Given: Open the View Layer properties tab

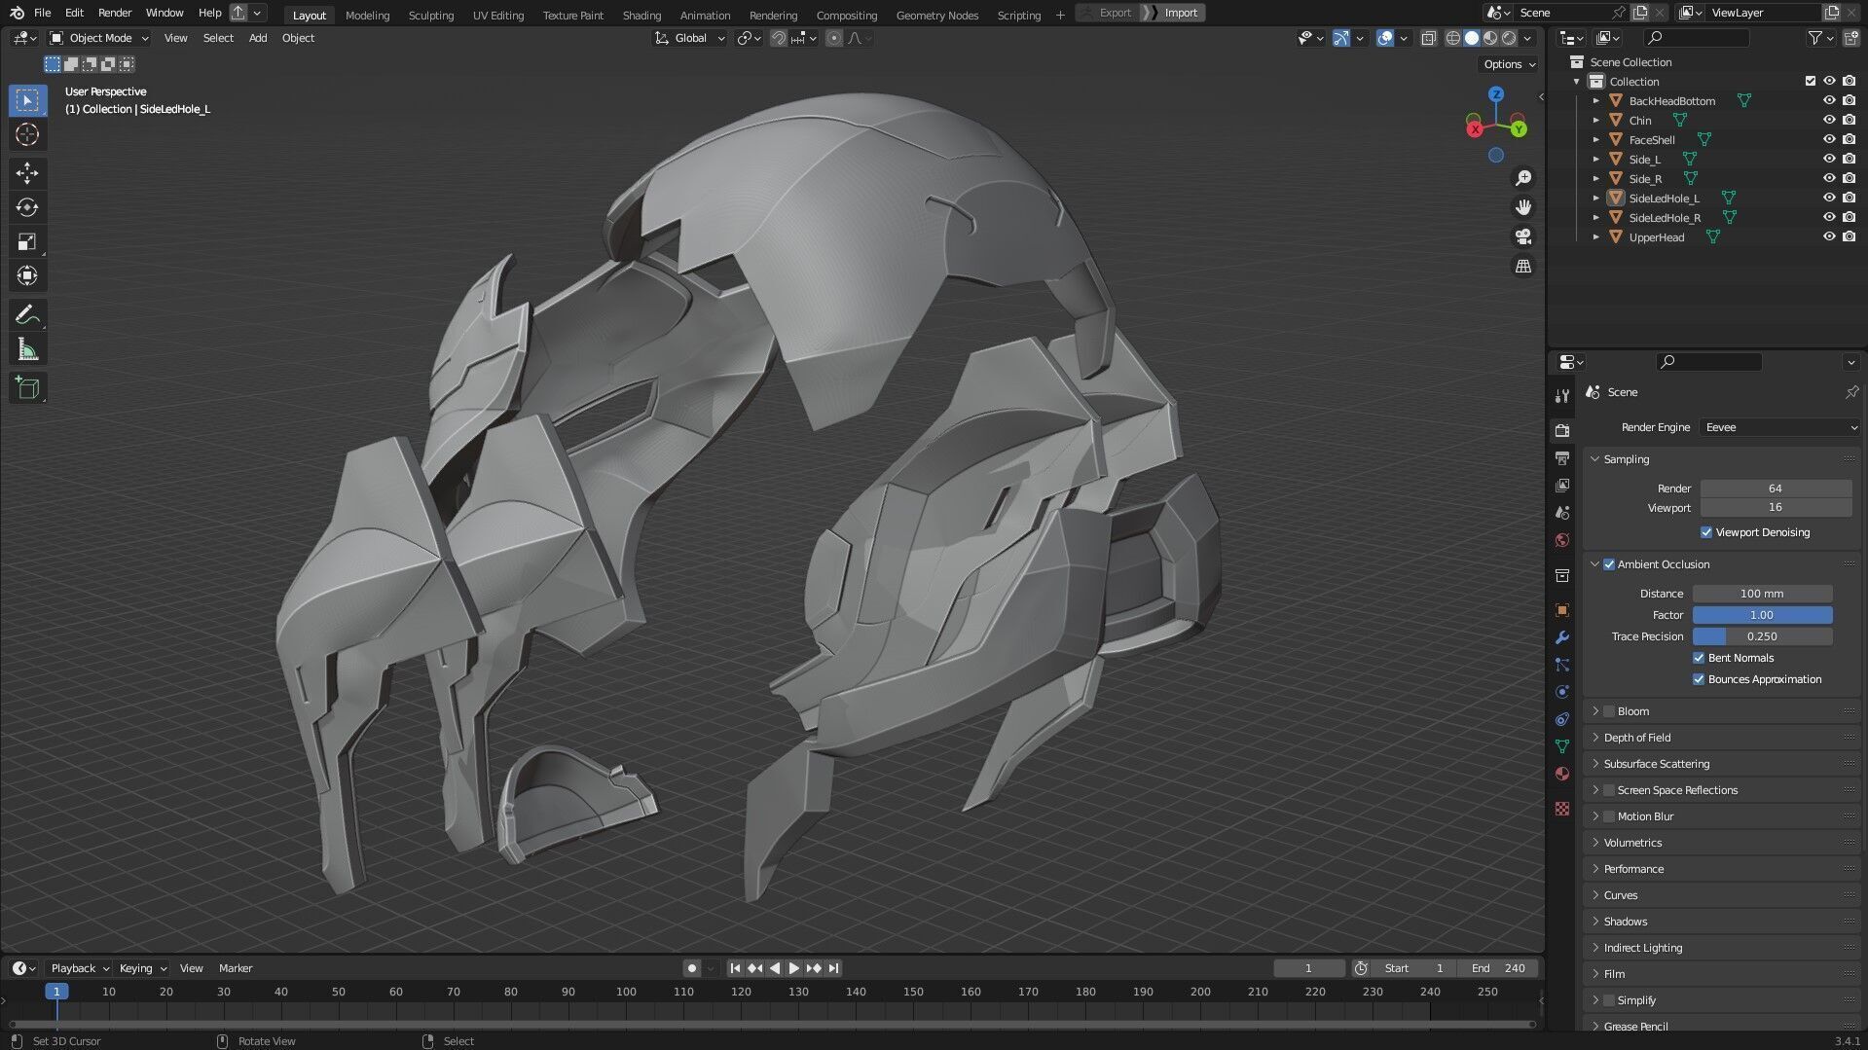Looking at the screenshot, I should [1562, 485].
